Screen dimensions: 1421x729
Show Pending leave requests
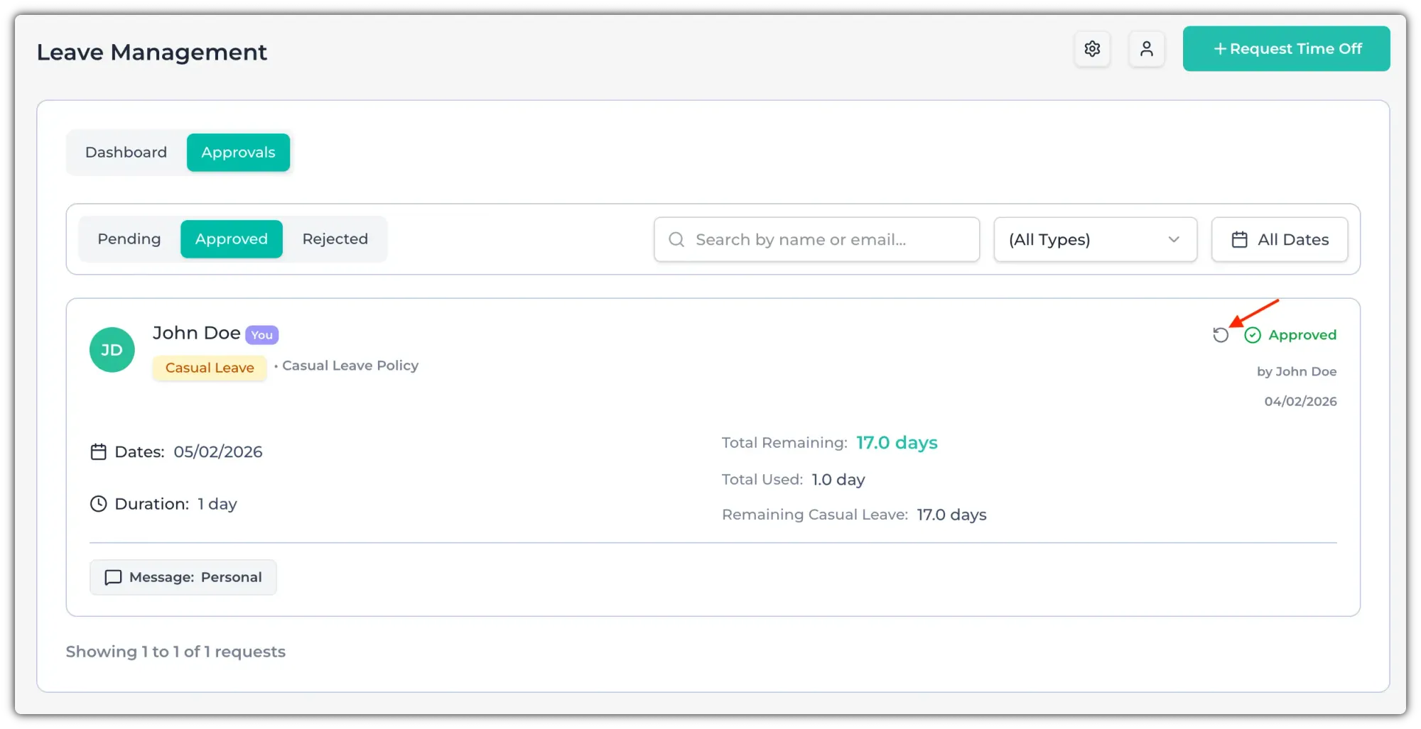pyautogui.click(x=129, y=239)
